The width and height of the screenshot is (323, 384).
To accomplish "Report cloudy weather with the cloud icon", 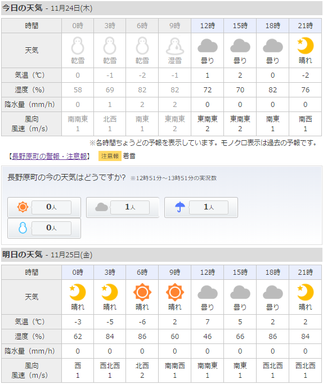I will coord(101,207).
